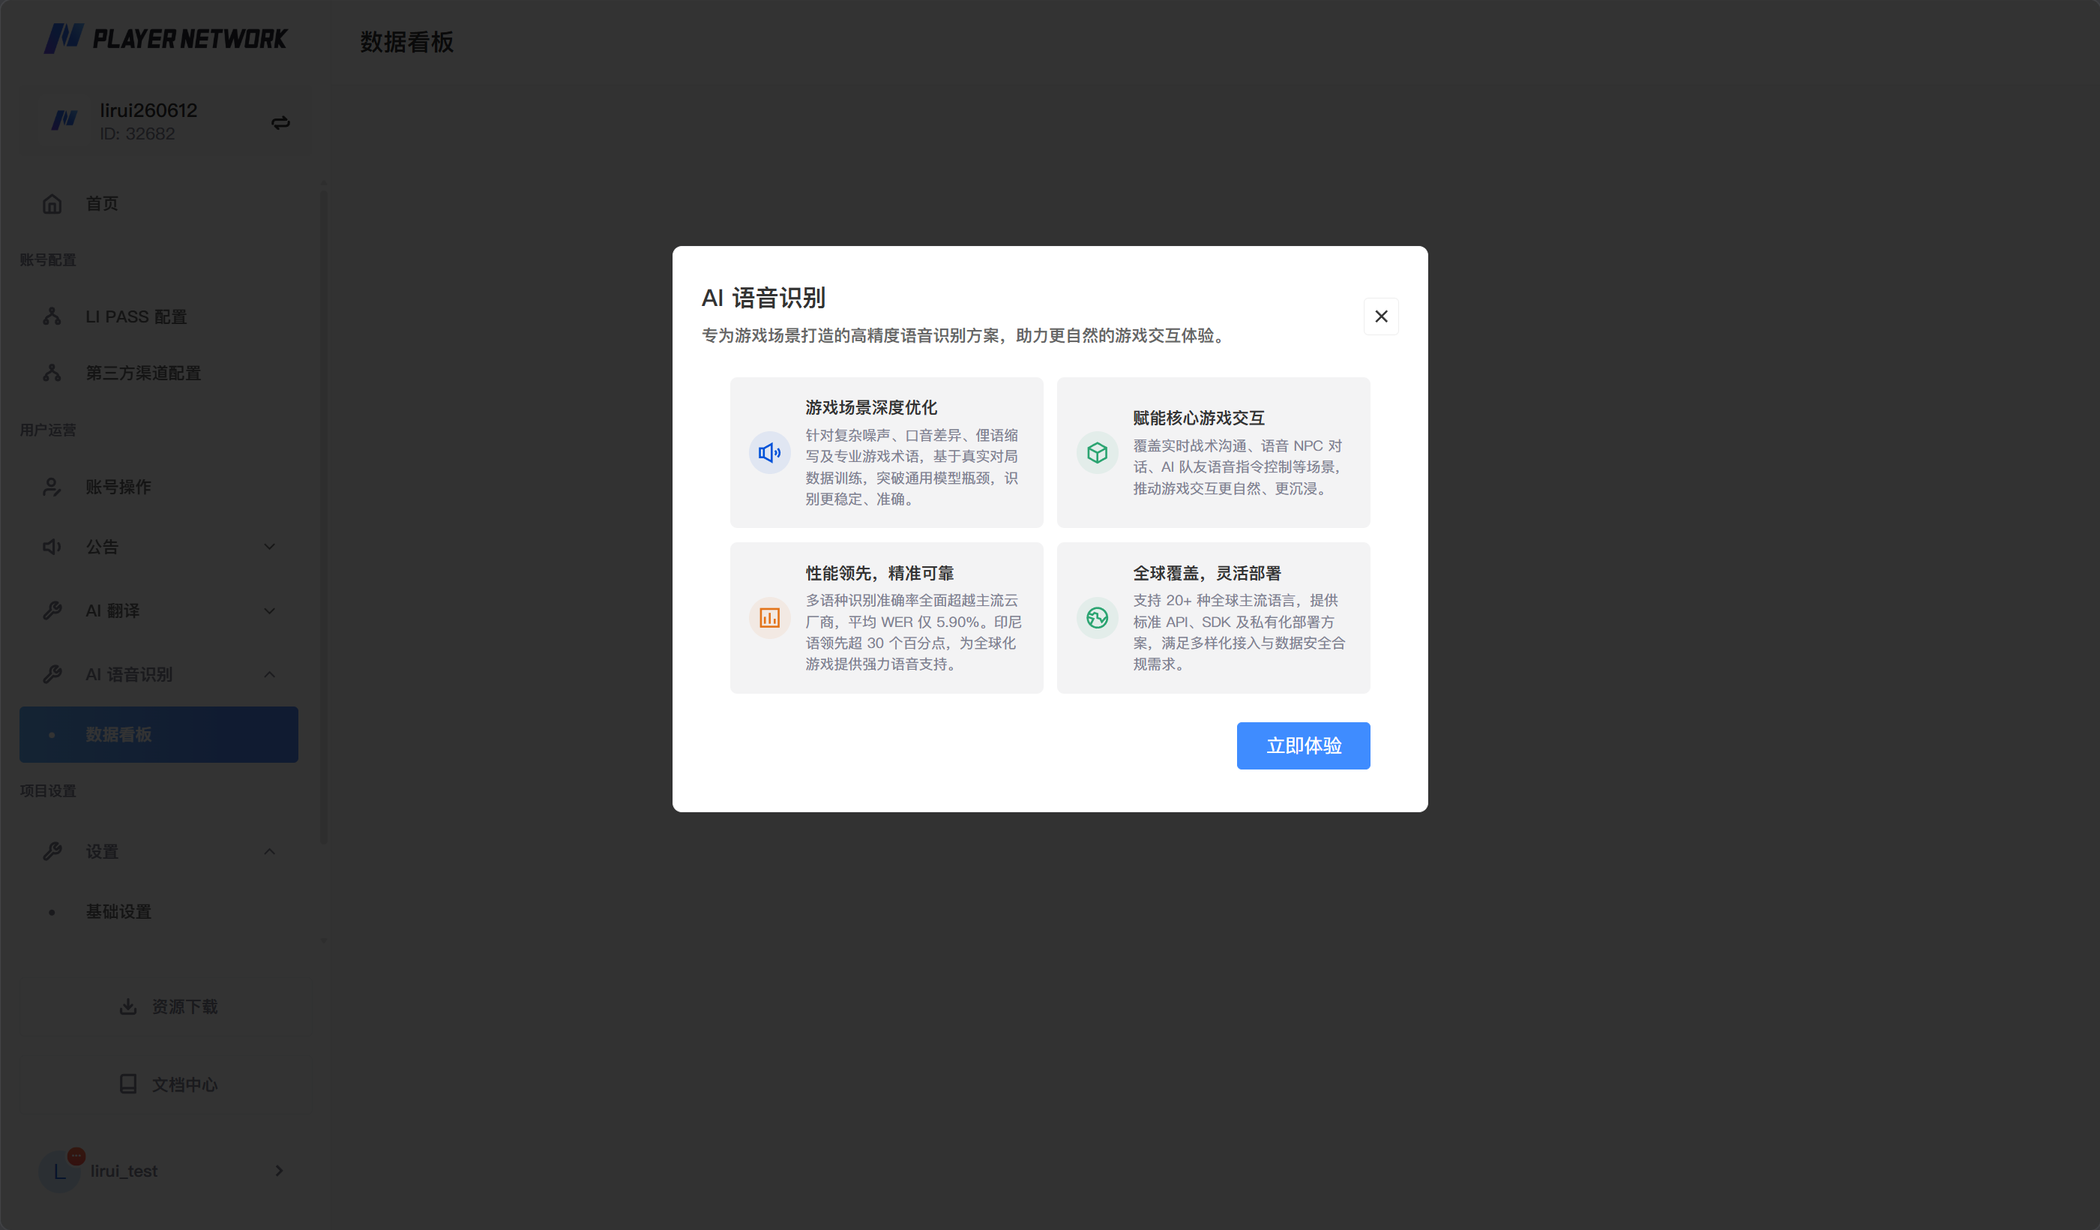Click the 第三方渠道配置 node icon
2100x1230 pixels.
(x=52, y=373)
